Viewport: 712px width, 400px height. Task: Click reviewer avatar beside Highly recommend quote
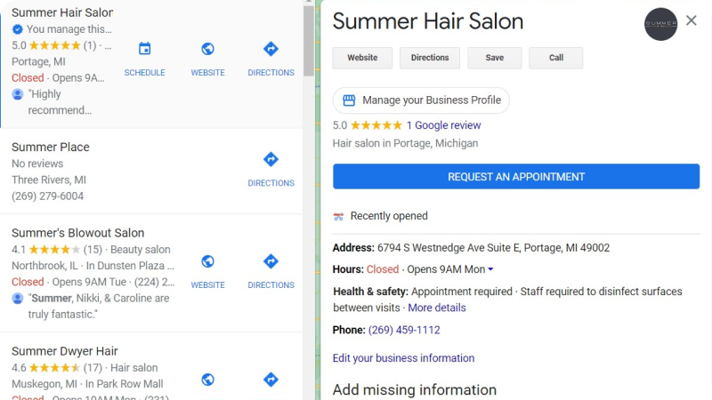pos(17,94)
